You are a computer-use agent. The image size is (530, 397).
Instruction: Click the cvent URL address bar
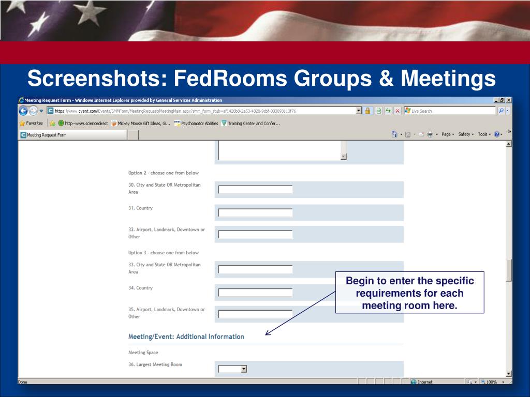pos(204,111)
